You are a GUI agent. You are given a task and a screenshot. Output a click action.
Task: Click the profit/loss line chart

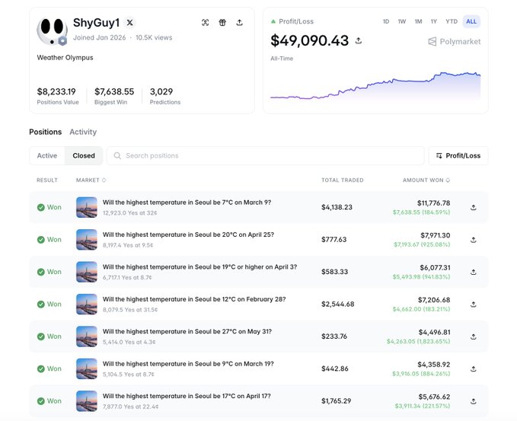pos(375,86)
